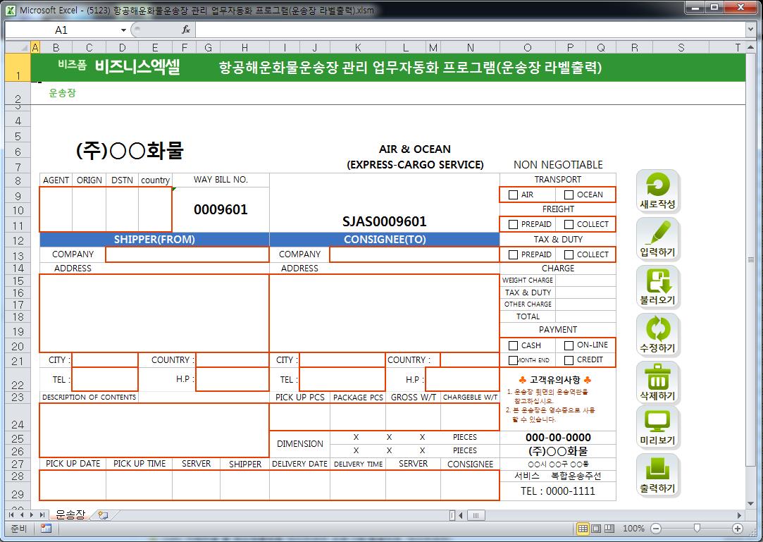
Task: Click the zoom out minus button
Action: 656,529
